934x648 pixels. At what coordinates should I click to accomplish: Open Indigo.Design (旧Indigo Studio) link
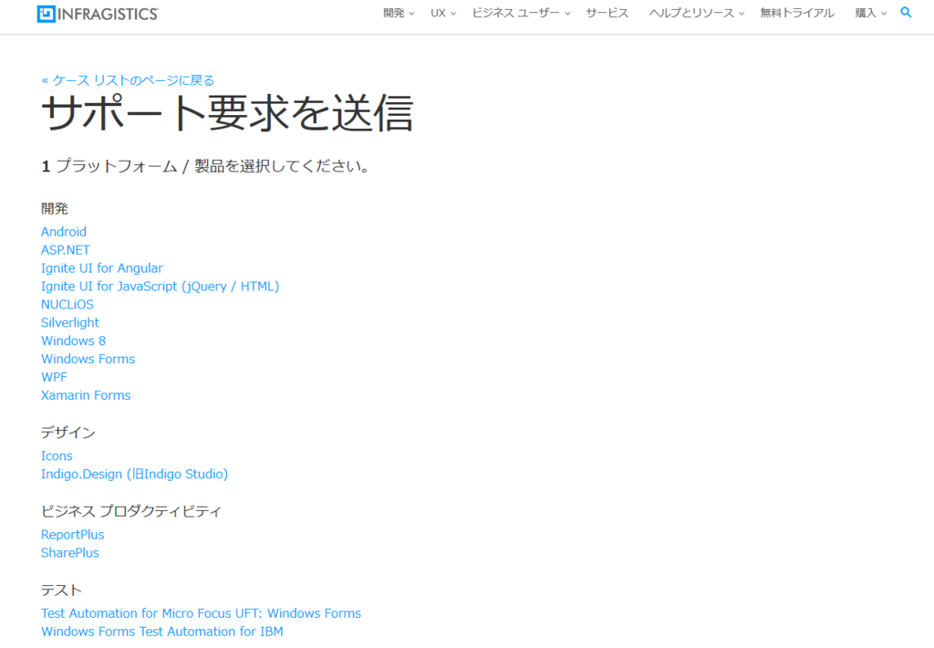click(x=135, y=474)
